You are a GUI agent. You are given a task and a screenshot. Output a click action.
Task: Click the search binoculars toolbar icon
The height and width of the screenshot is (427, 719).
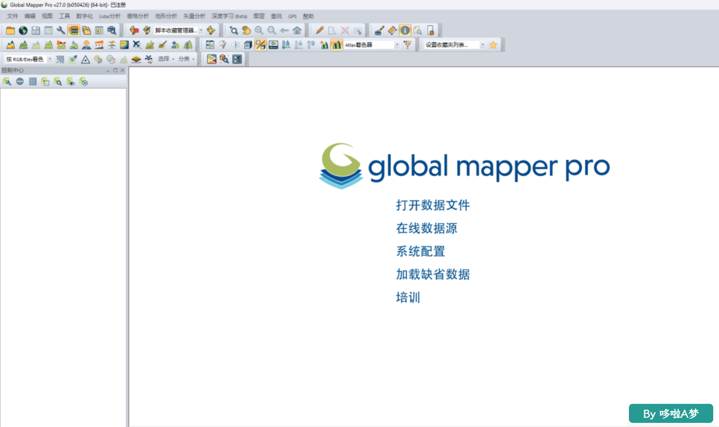click(112, 31)
